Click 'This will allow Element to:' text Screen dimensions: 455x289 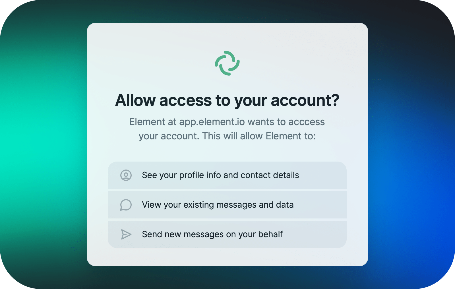click(259, 136)
